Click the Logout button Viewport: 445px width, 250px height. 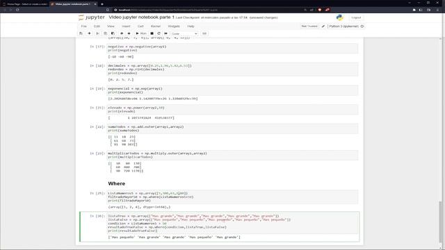(356, 17)
